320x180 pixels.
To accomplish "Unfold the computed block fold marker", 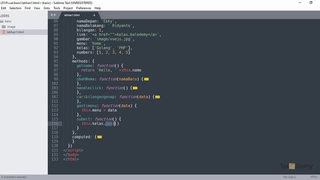I will [x=99, y=137].
